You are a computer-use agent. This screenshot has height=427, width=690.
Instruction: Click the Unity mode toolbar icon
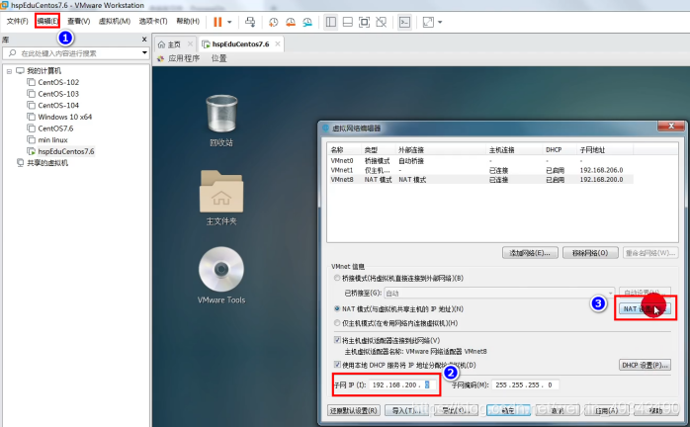[x=382, y=22]
